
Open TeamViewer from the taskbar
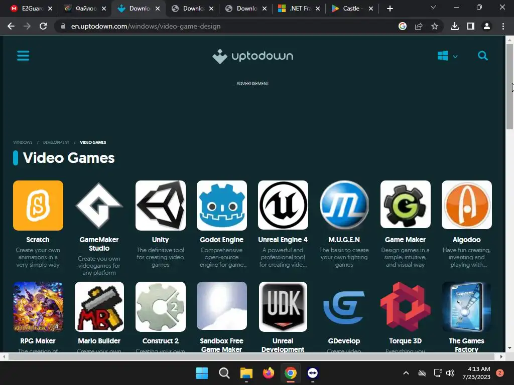click(x=313, y=373)
